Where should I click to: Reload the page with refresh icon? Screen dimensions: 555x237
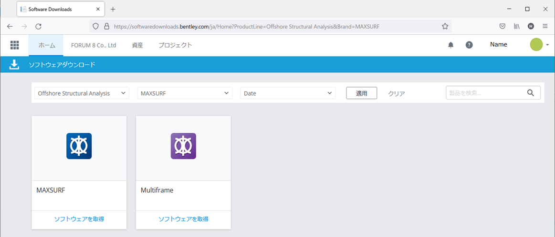pyautogui.click(x=39, y=26)
